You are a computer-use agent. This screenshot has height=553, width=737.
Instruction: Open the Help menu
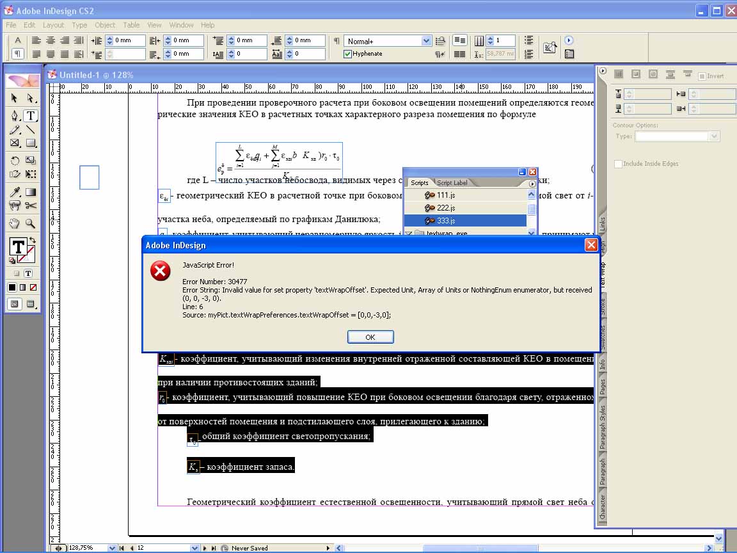coord(207,25)
